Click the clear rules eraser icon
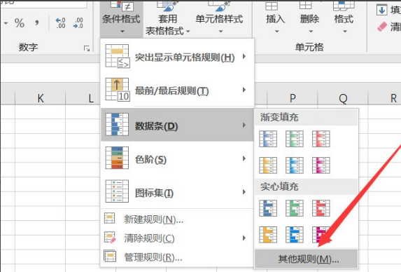The width and height of the screenshot is (401, 272). pos(111,238)
